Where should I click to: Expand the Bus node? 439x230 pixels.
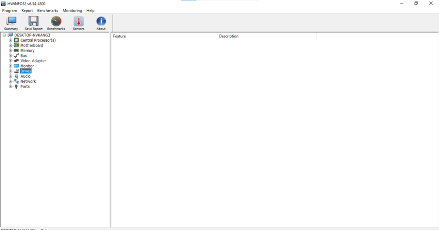[x=10, y=55]
